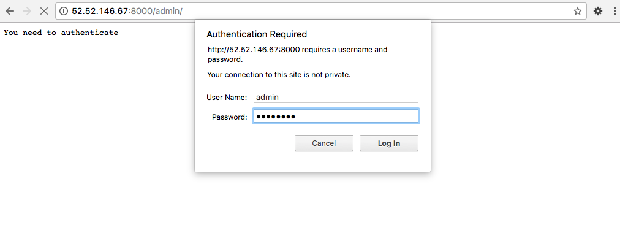Submit the credentials with the Log In button

click(388, 143)
